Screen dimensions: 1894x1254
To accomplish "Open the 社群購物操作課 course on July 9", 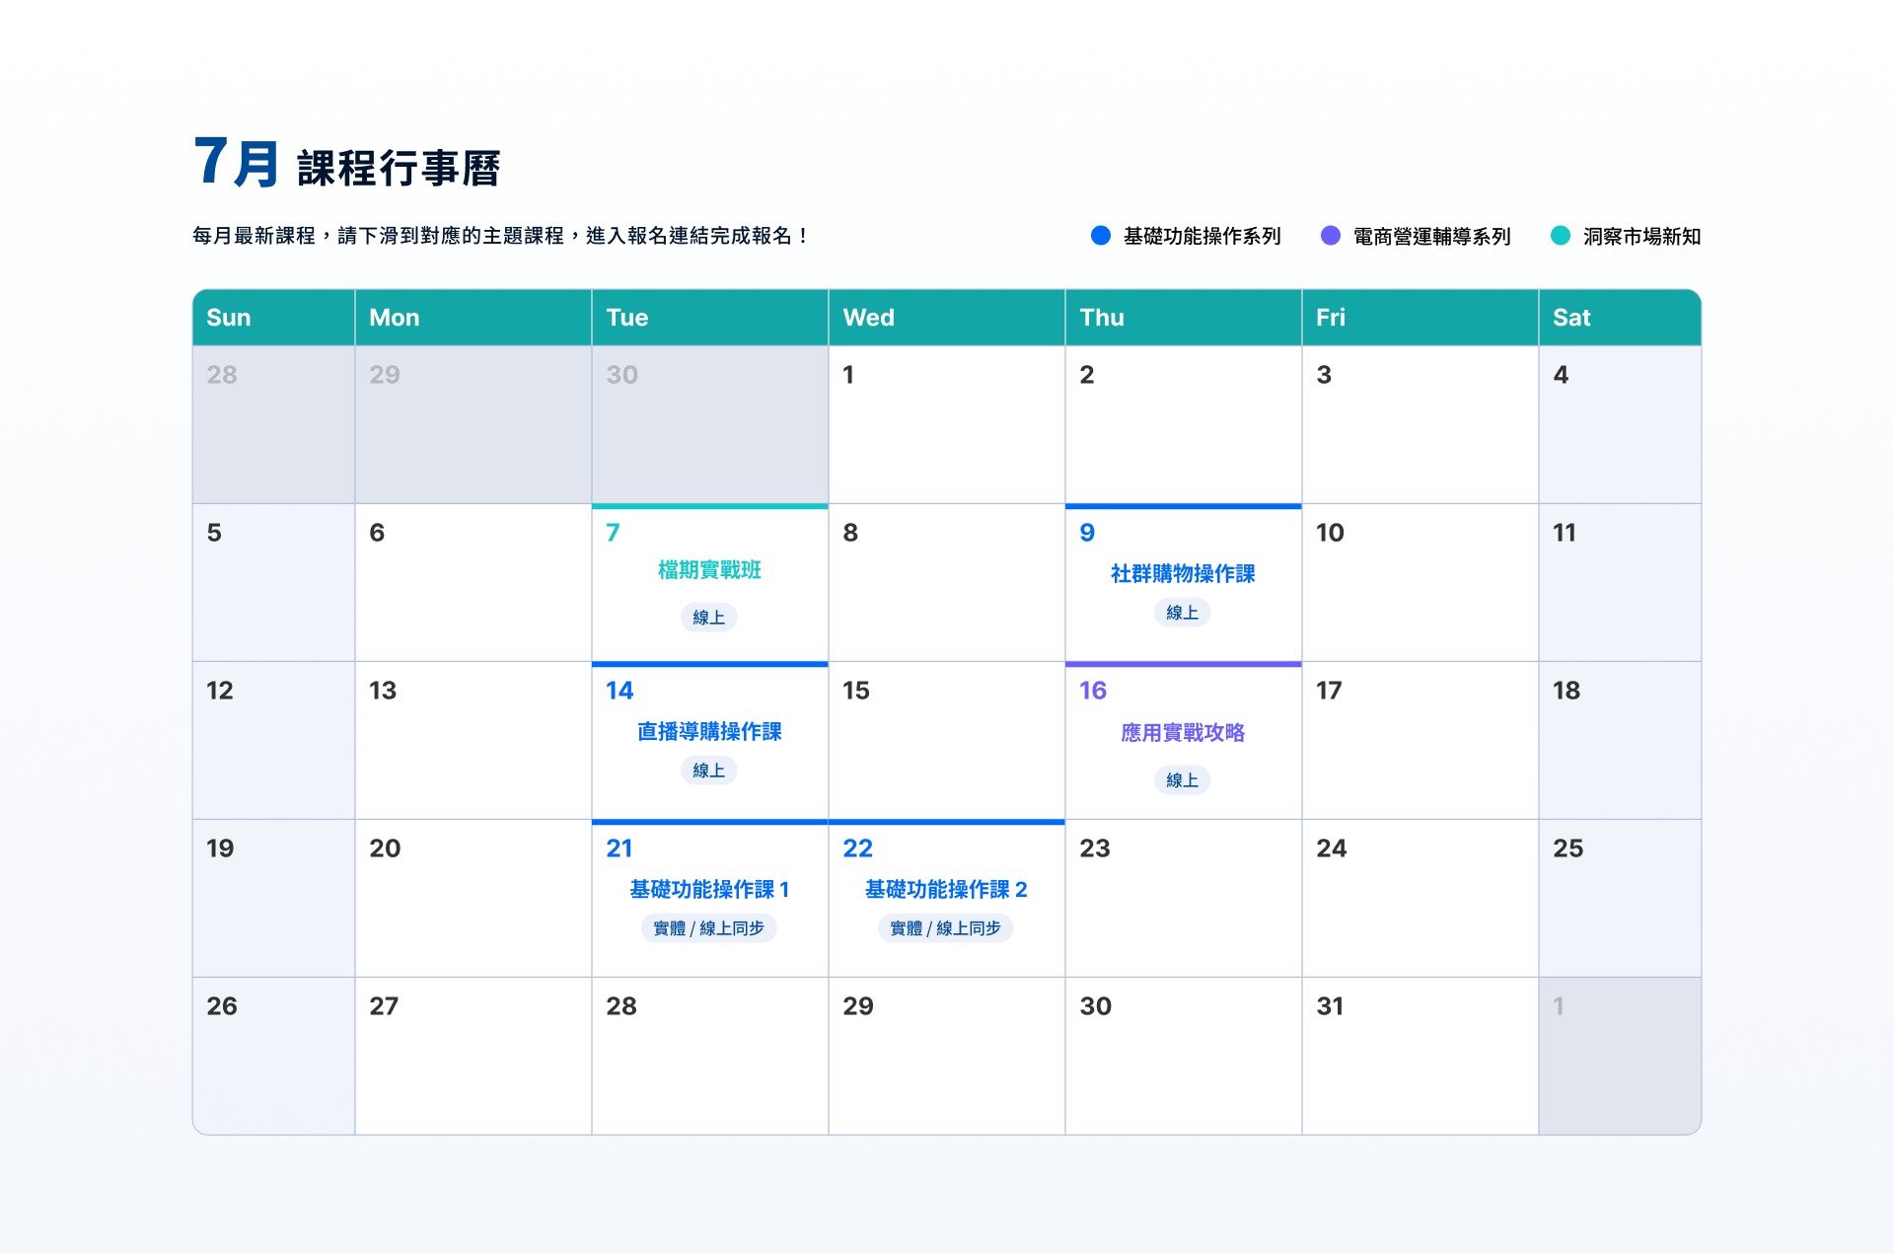I will pos(1183,574).
